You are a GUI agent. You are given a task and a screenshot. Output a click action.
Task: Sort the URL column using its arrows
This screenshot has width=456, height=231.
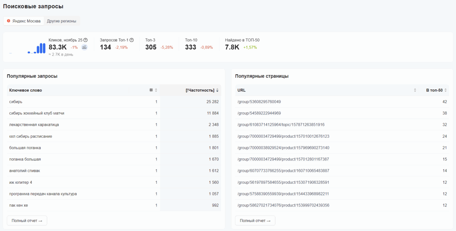click(x=415, y=90)
